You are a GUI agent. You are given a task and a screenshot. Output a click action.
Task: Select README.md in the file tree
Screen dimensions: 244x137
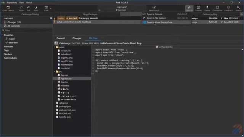click(65, 113)
